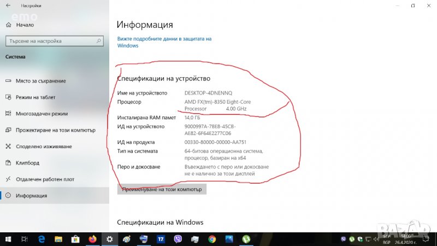This screenshot has width=437, height=246.
Task: Open uTorrent from the taskbar
Action: (x=246, y=239)
